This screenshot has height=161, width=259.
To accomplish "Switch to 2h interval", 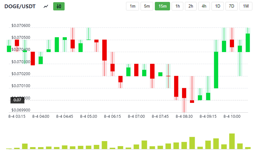I will tap(191, 6).
